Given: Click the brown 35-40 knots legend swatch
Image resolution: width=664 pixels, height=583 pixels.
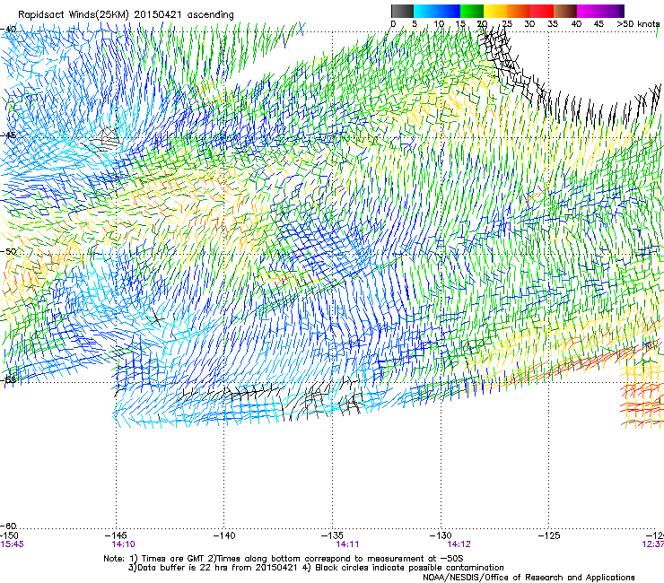Looking at the screenshot, I should [x=565, y=11].
